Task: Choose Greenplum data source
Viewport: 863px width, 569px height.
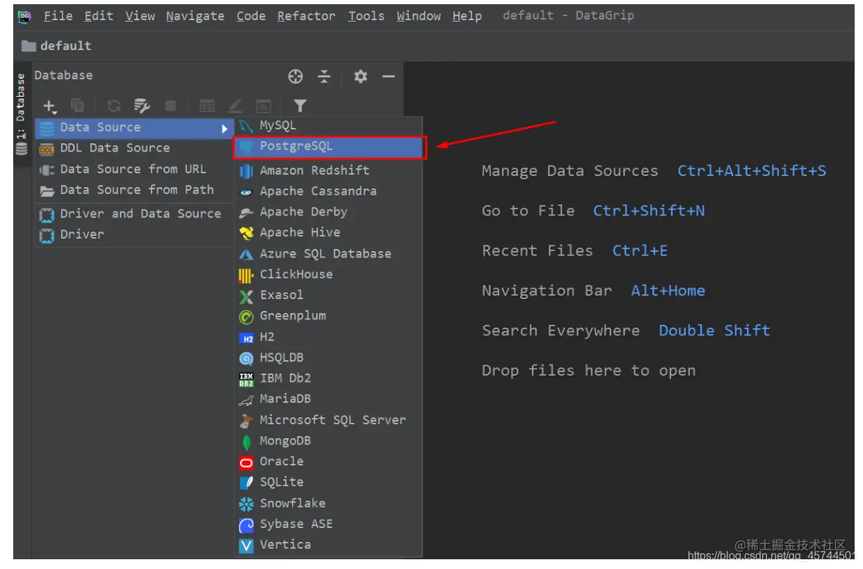Action: click(x=328, y=316)
